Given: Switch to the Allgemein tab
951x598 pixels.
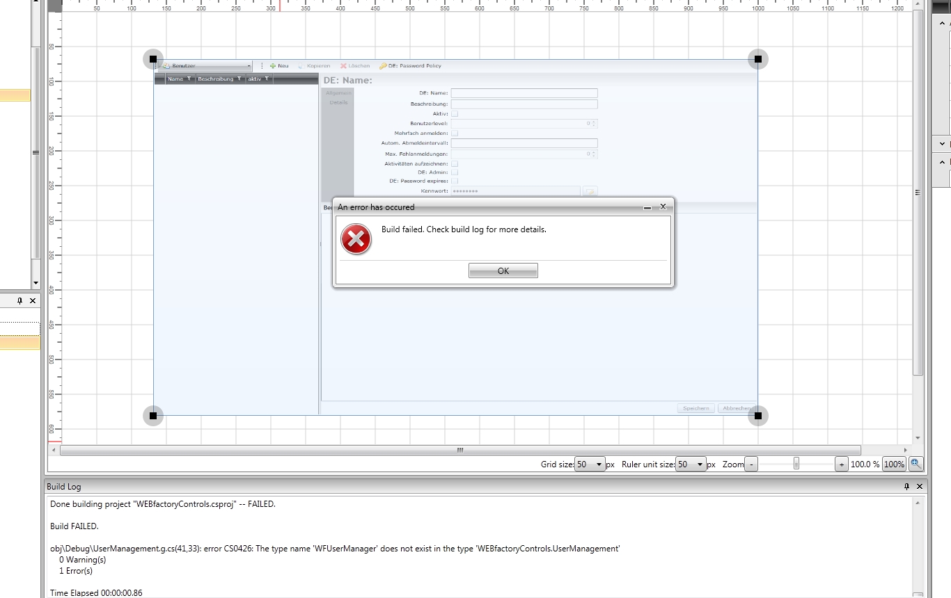Looking at the screenshot, I should tap(338, 93).
